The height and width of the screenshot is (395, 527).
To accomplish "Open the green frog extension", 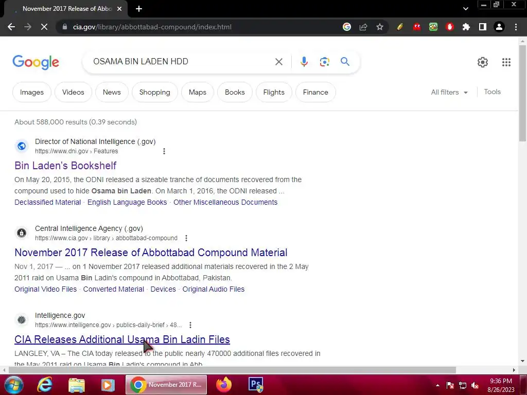I will coord(433,27).
